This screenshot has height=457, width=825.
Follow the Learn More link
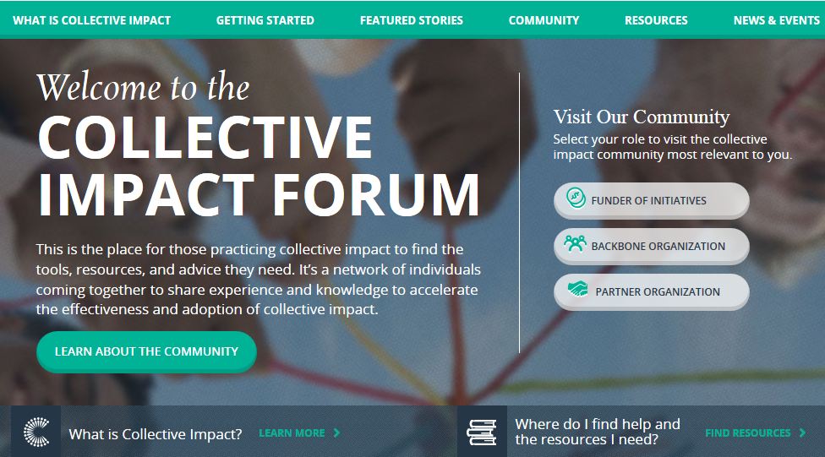pyautogui.click(x=292, y=433)
